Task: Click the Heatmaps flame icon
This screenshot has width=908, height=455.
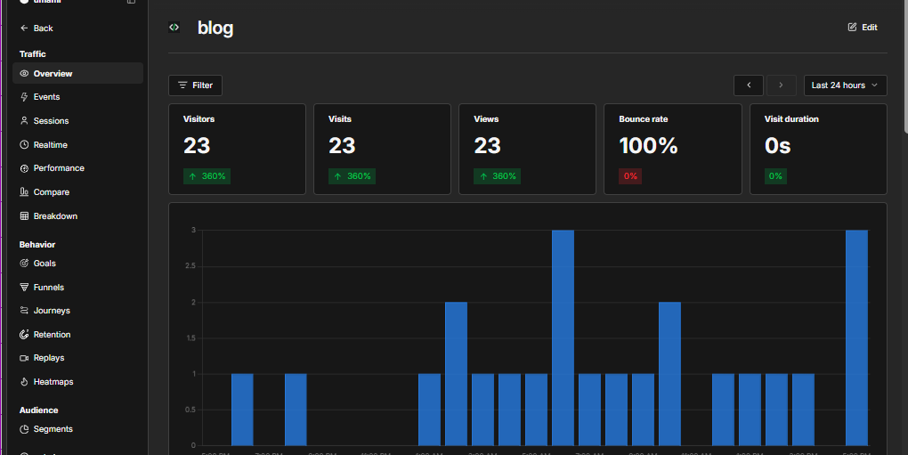Action: point(24,381)
